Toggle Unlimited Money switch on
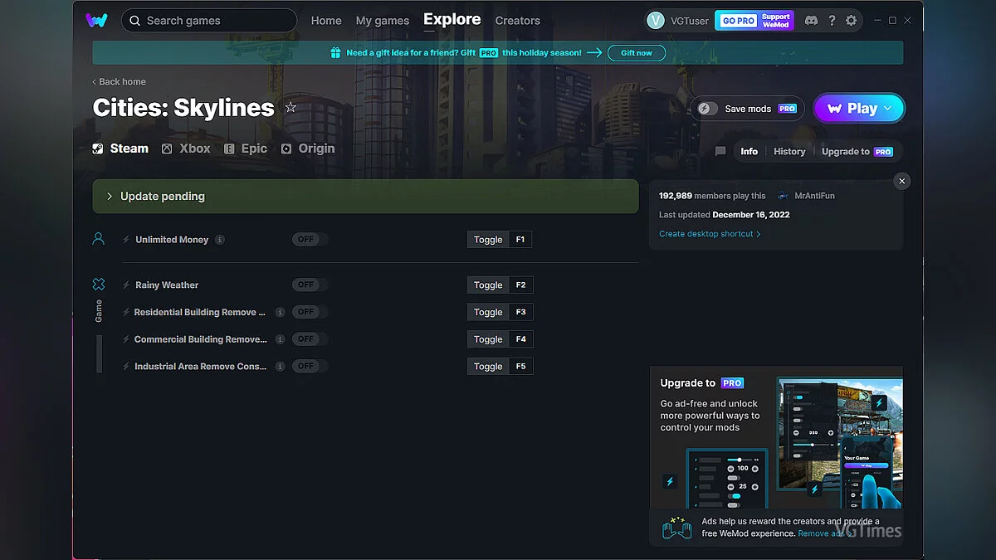The height and width of the screenshot is (560, 996). pyautogui.click(x=310, y=240)
